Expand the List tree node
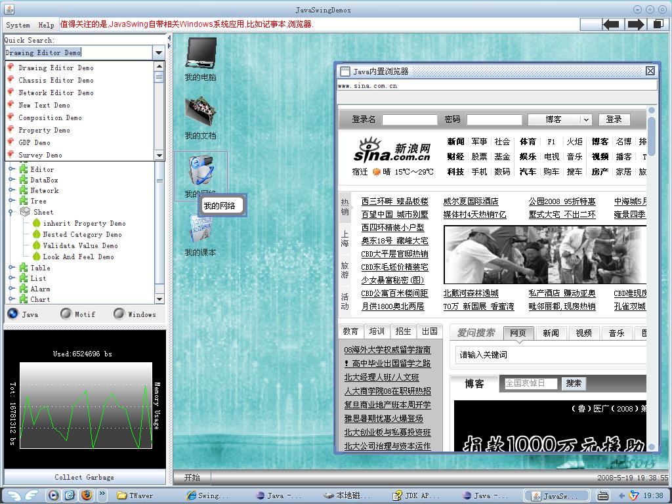The image size is (672, 504). click(11, 278)
